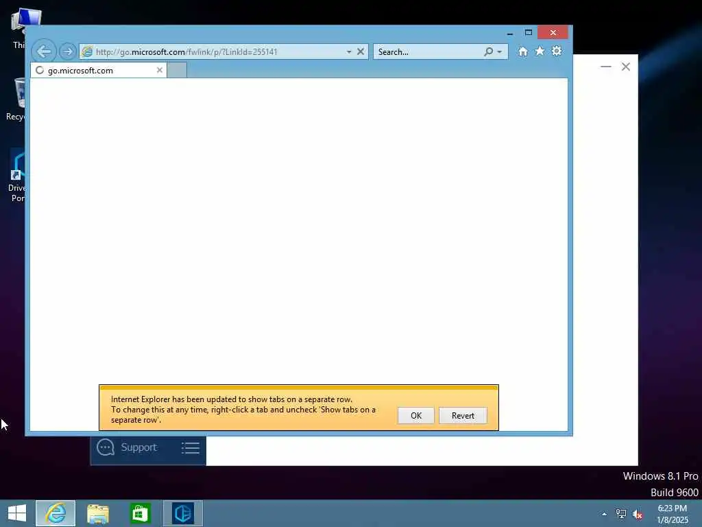702x527 pixels.
Task: Click OK on the tabs notification
Action: (416, 415)
